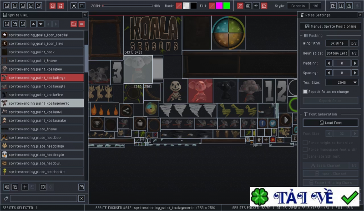Enable the Repack Atlas on change checkbox
The height and width of the screenshot is (211, 364).
(305, 92)
